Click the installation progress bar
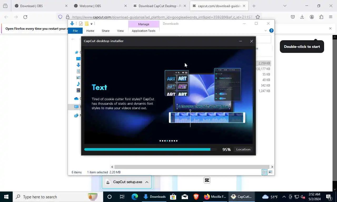This screenshot has height=202, width=337. click(x=150, y=149)
